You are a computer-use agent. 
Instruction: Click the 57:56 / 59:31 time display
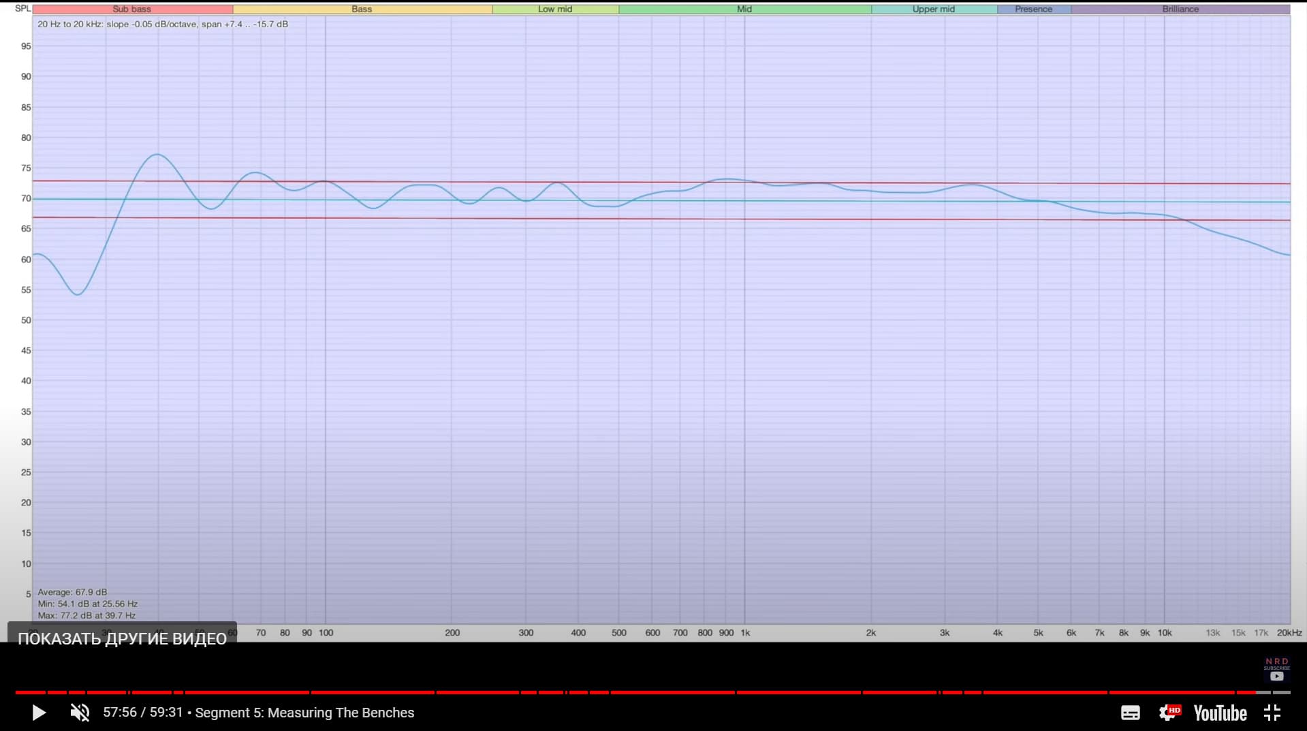pos(143,713)
